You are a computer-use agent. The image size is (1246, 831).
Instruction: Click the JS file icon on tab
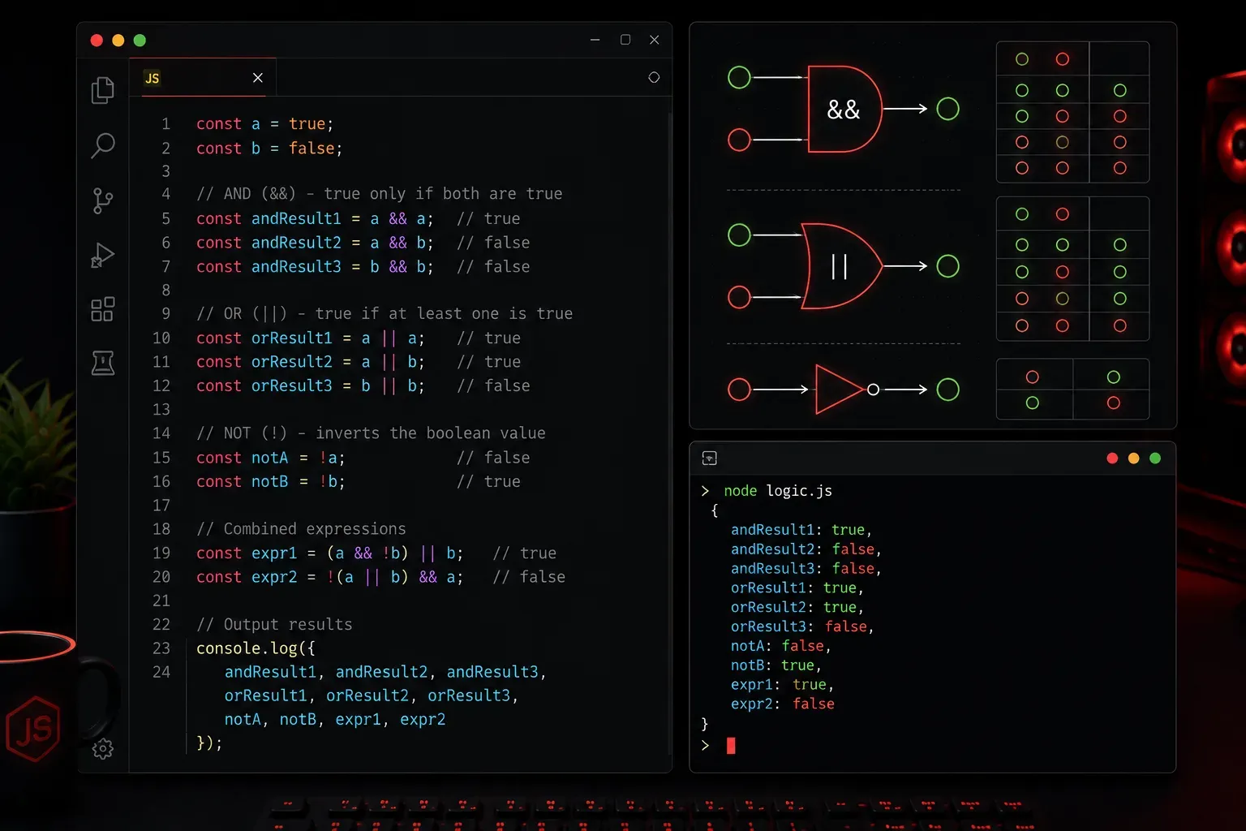152,78
